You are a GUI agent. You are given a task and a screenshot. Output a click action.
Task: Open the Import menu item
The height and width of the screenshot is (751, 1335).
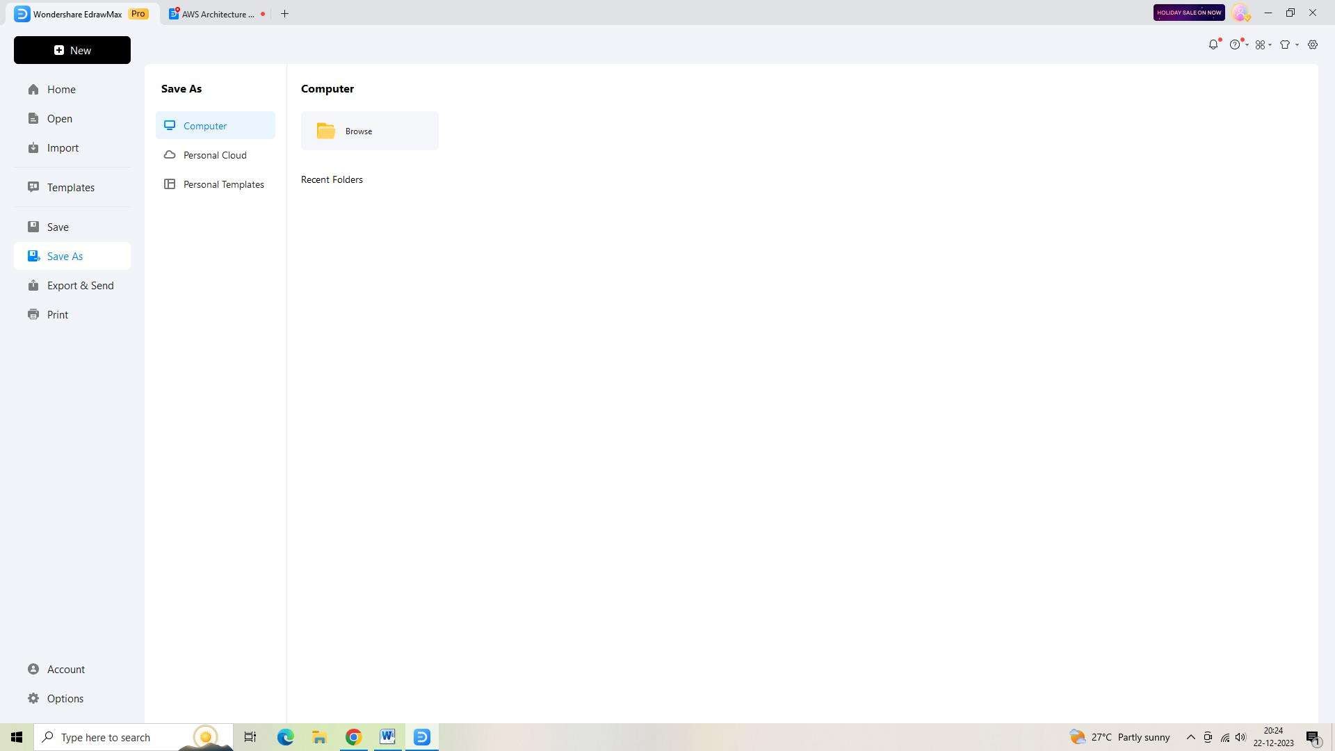pyautogui.click(x=63, y=147)
